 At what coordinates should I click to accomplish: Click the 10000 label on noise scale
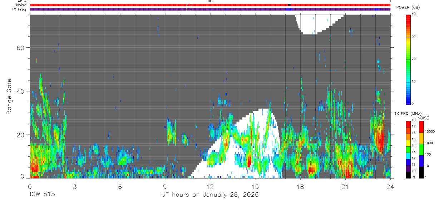click(429, 131)
